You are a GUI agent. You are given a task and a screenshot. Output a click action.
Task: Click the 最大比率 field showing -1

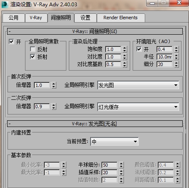(x=52, y=173)
